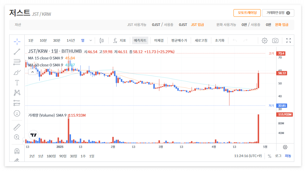Take a chart snapshot with camera icon
Screen dimensions: 306x171
[275, 40]
